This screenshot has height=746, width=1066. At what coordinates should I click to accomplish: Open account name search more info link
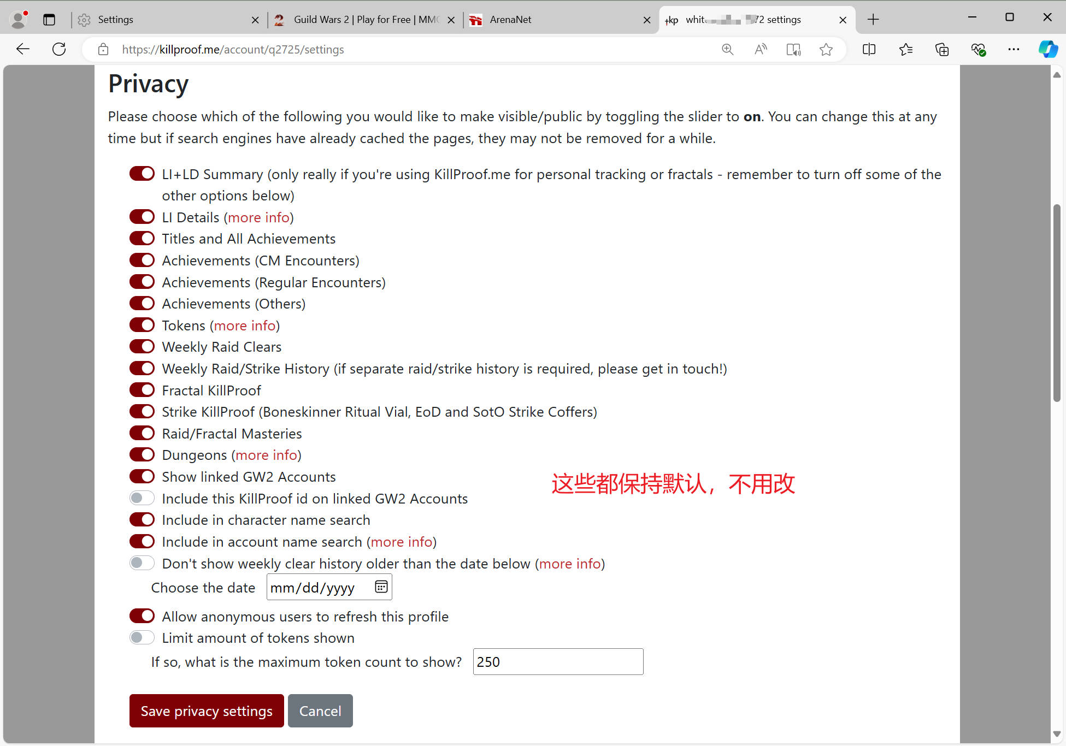pyautogui.click(x=402, y=542)
